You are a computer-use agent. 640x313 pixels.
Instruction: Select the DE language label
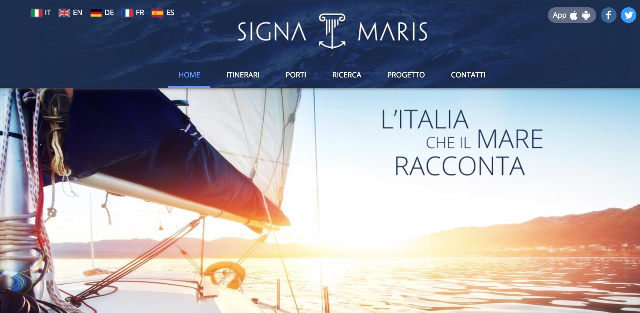coord(109,13)
